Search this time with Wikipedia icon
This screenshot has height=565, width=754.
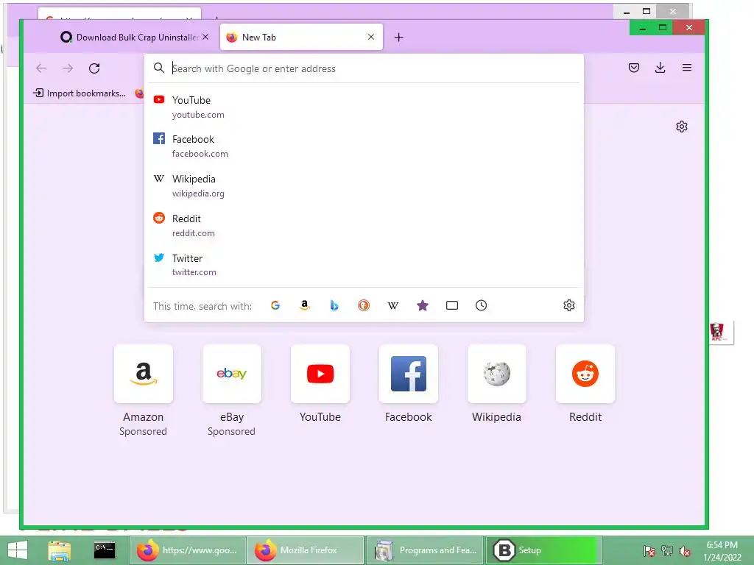click(x=393, y=305)
